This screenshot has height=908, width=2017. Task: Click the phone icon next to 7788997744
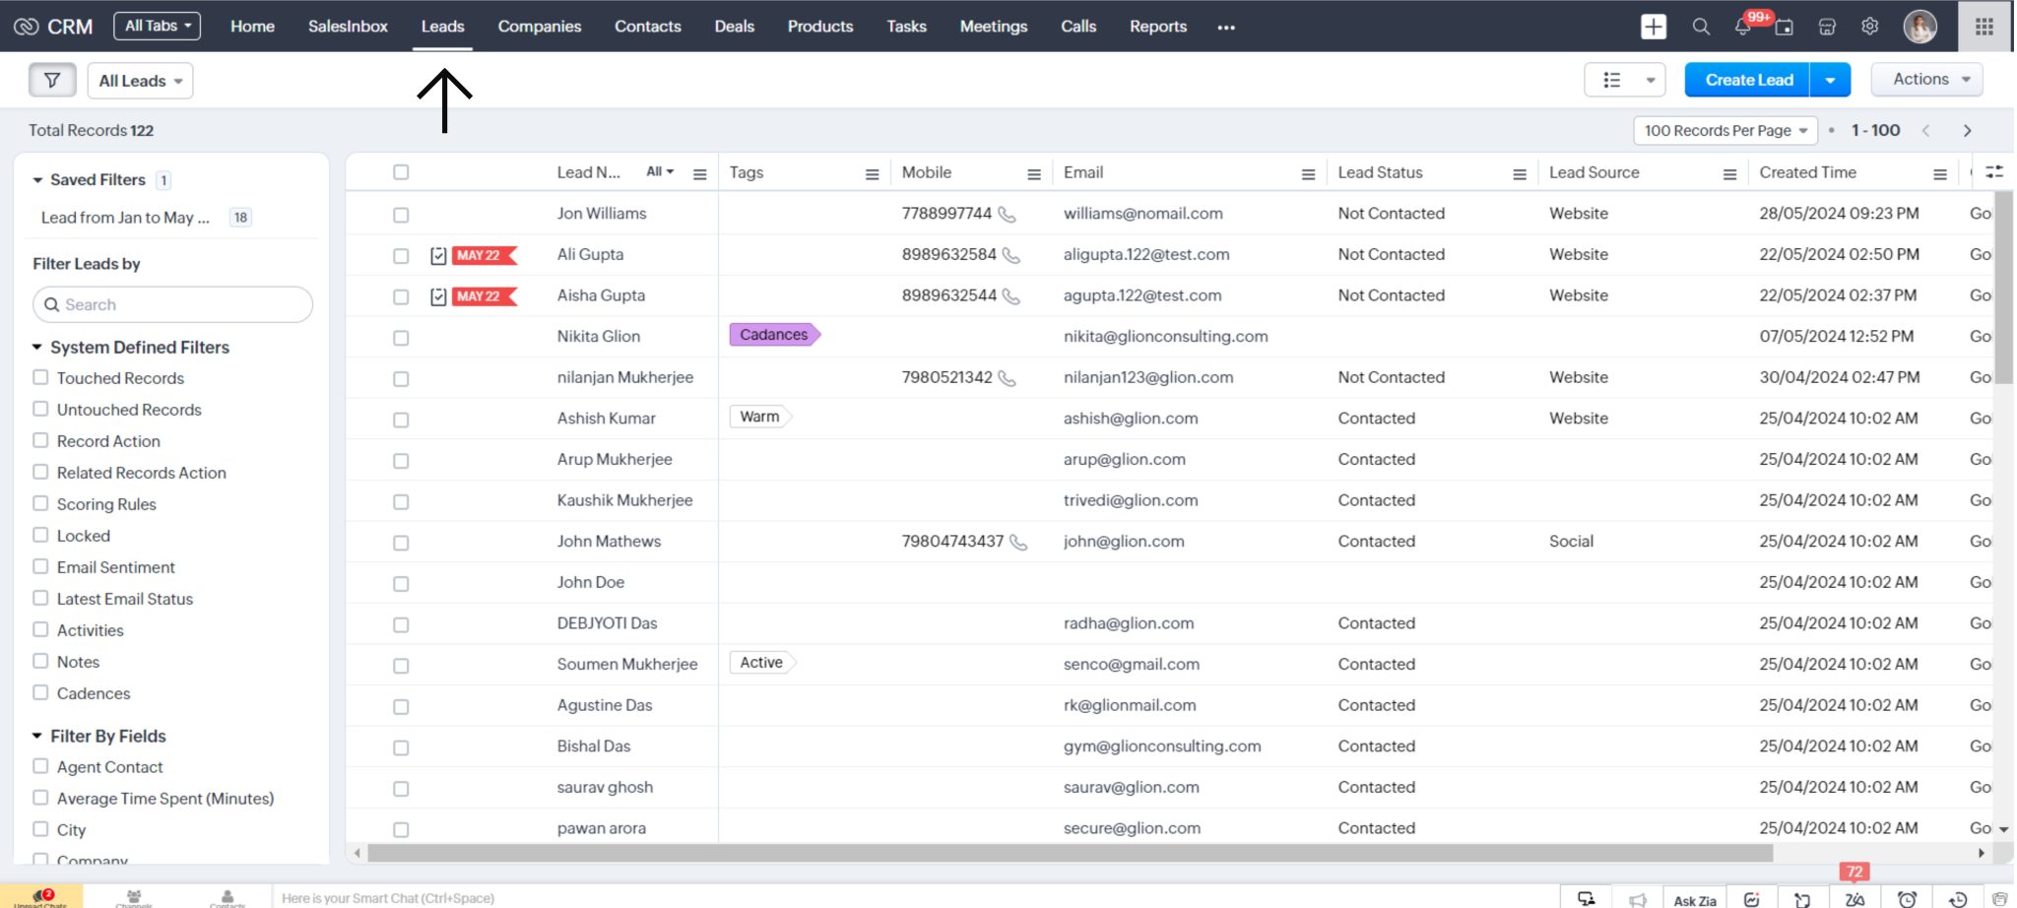(x=1009, y=214)
